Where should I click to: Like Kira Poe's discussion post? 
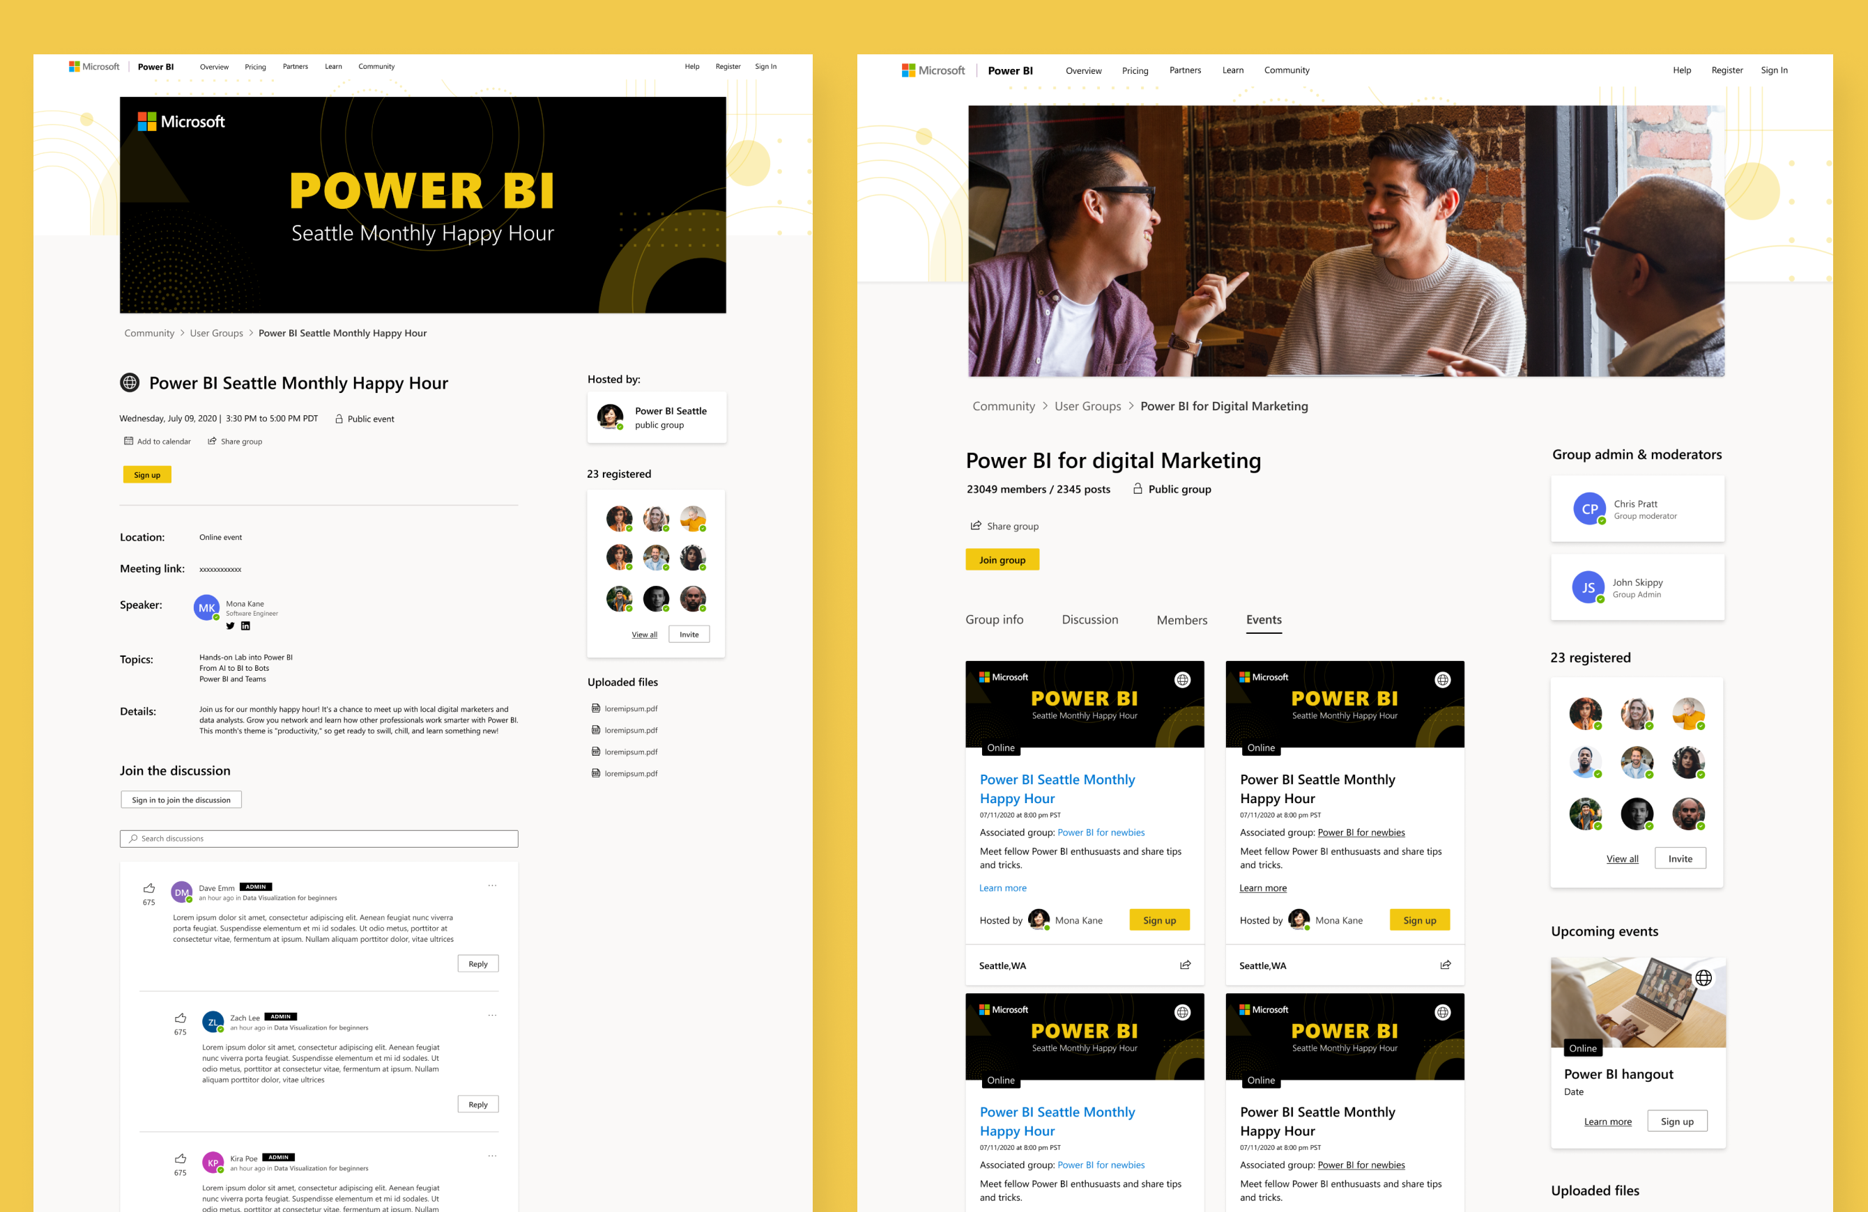click(181, 1158)
